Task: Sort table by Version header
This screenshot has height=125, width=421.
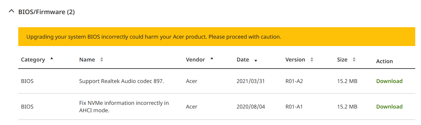Action: [295, 59]
